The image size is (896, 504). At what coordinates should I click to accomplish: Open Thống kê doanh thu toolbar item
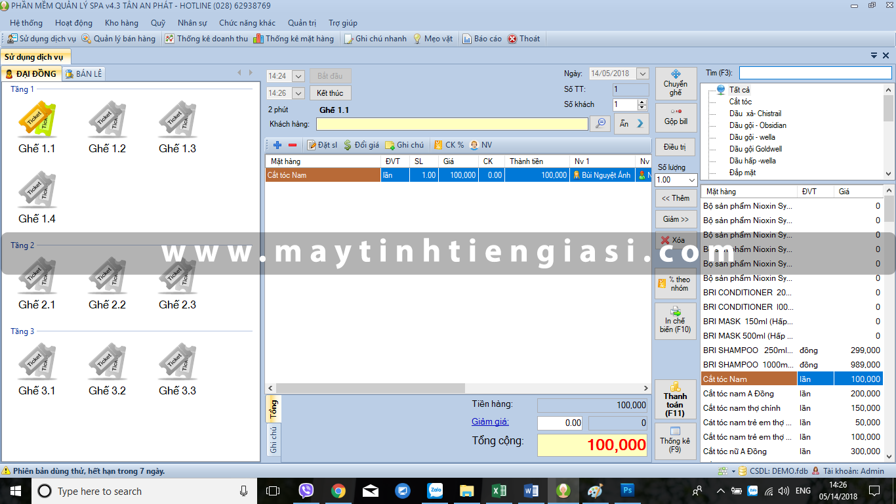tap(207, 39)
